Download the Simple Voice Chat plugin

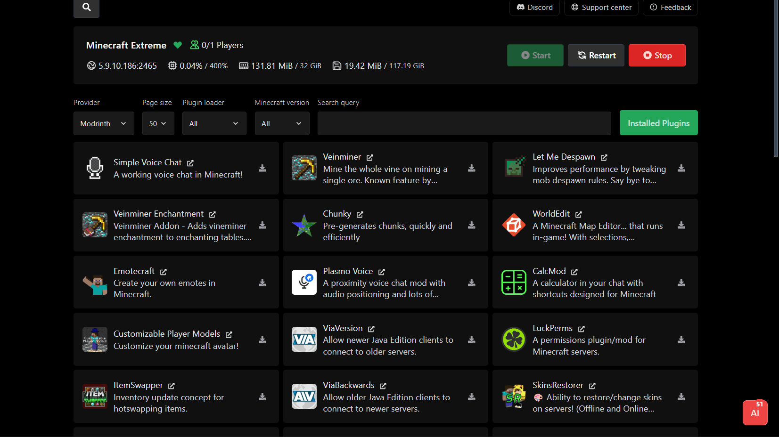tap(262, 168)
